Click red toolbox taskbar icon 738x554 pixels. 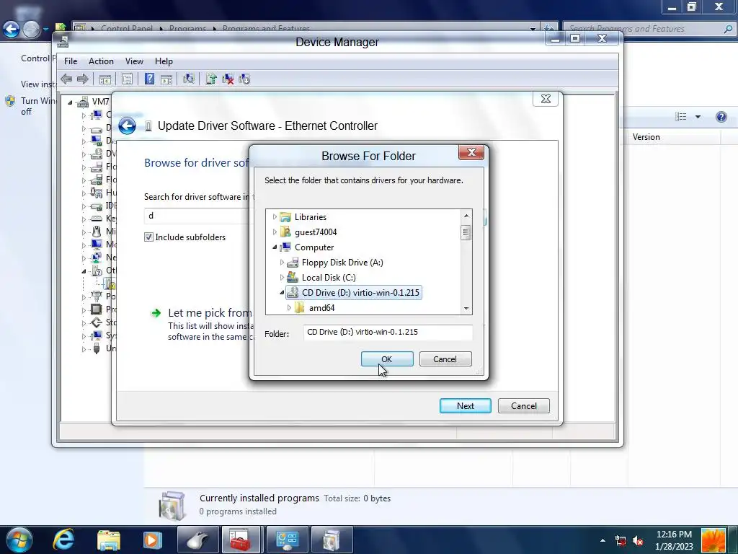[x=241, y=540]
